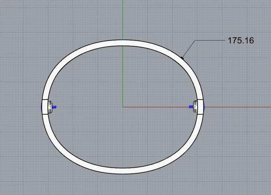
Task: Pick the origin where axes meet
Action: tap(123, 106)
